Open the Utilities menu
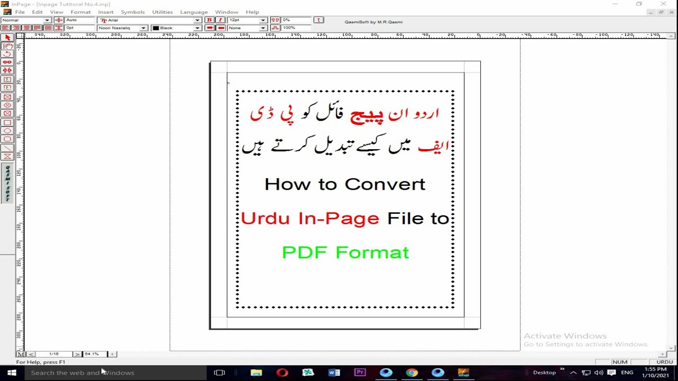The width and height of the screenshot is (678, 381). (x=162, y=12)
